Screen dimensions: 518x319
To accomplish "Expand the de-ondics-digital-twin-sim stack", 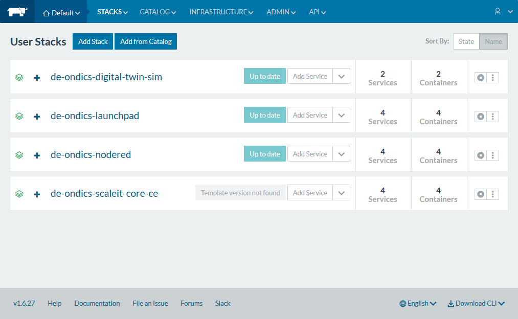I will click(37, 78).
